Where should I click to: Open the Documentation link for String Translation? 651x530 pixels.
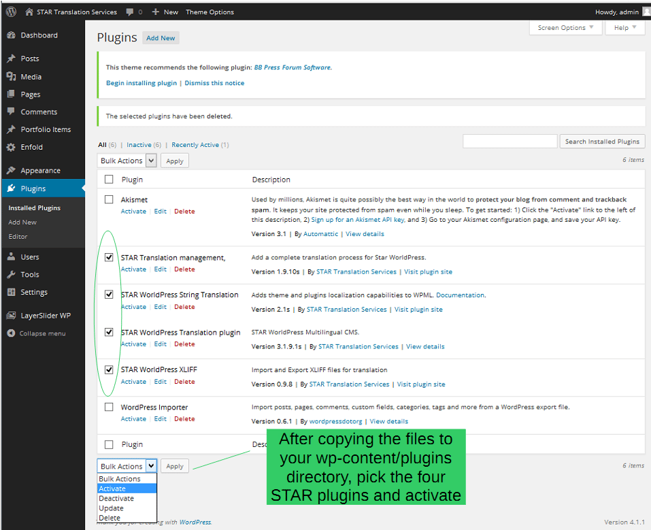pyautogui.click(x=460, y=295)
